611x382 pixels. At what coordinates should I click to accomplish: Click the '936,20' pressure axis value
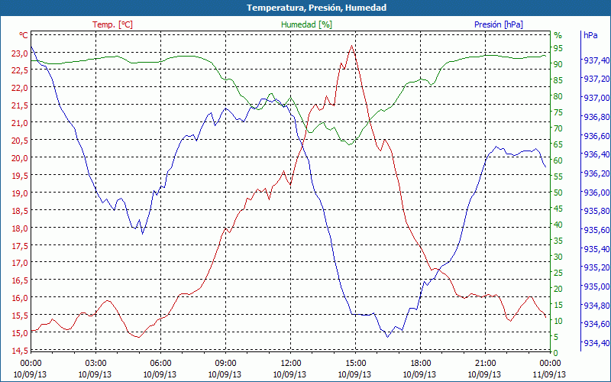tap(596, 173)
